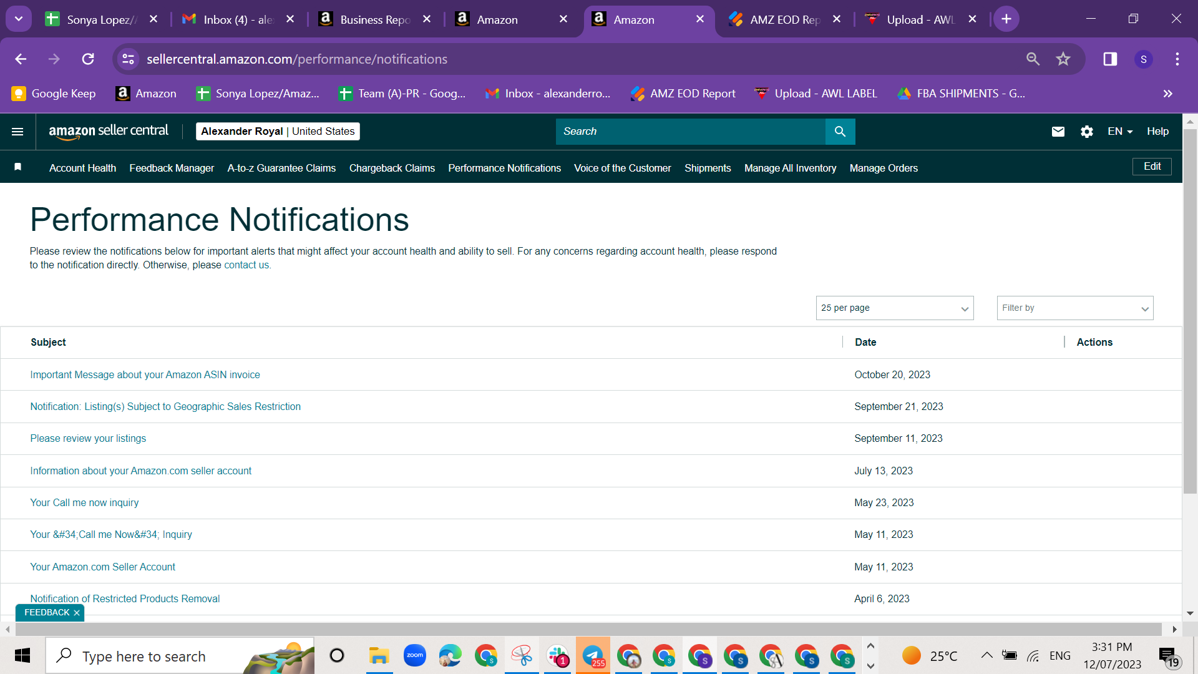Screen dimensions: 1198x674
Task: Open File Explorer from the taskbar
Action: click(x=379, y=656)
